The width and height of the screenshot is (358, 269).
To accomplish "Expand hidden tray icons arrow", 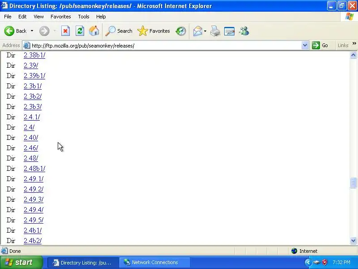I will 308,262.
